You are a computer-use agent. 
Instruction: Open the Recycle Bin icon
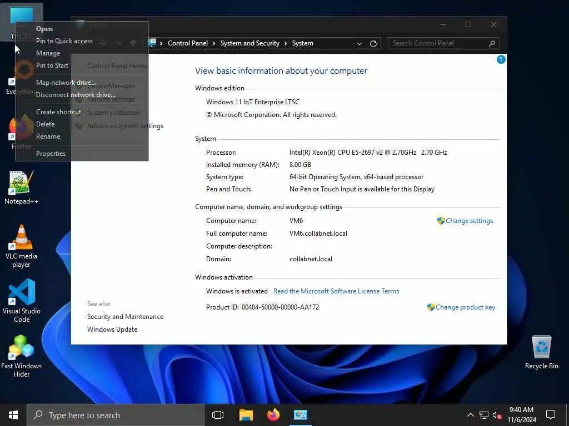pyautogui.click(x=541, y=352)
